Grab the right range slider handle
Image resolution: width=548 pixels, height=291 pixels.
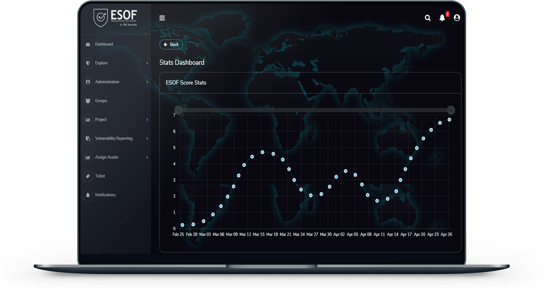point(451,110)
